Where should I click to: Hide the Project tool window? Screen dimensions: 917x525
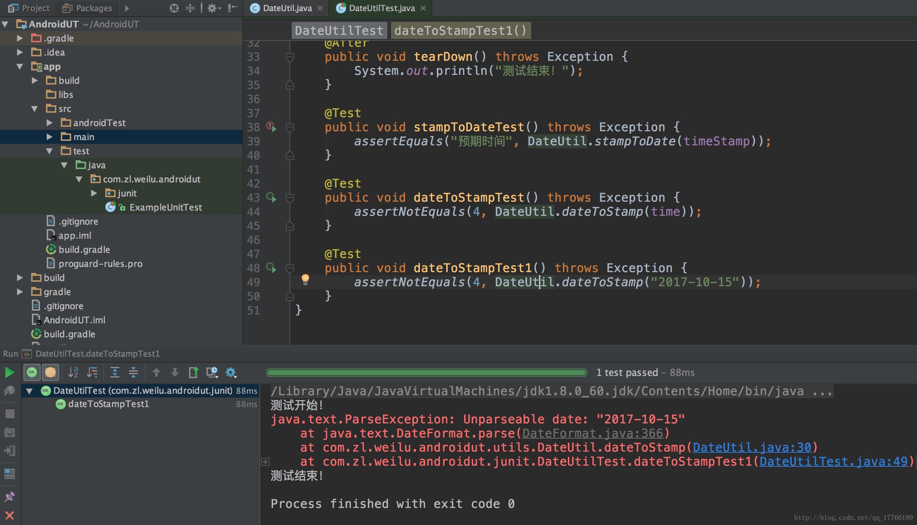coord(233,8)
